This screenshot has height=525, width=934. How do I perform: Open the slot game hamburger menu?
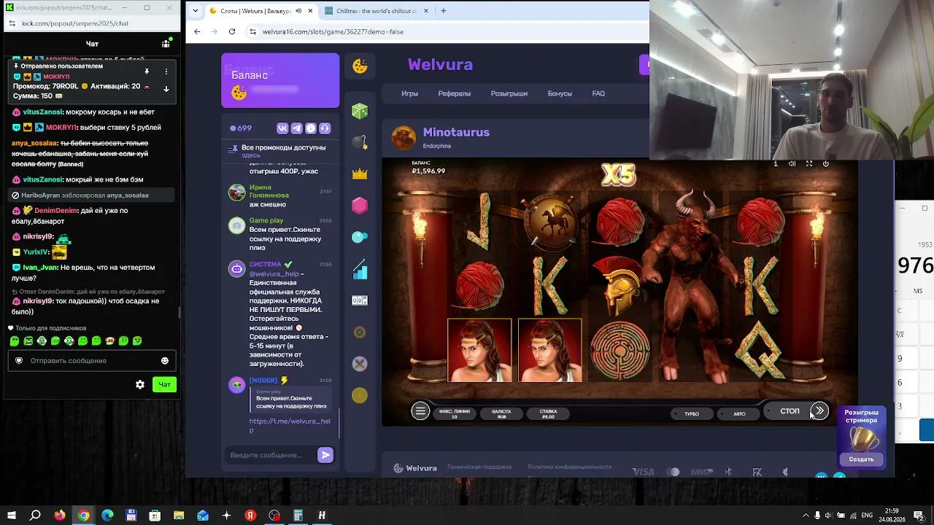coord(420,411)
